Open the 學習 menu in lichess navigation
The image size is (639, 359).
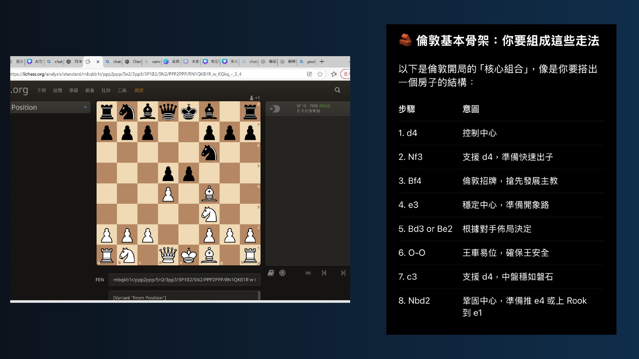74,91
